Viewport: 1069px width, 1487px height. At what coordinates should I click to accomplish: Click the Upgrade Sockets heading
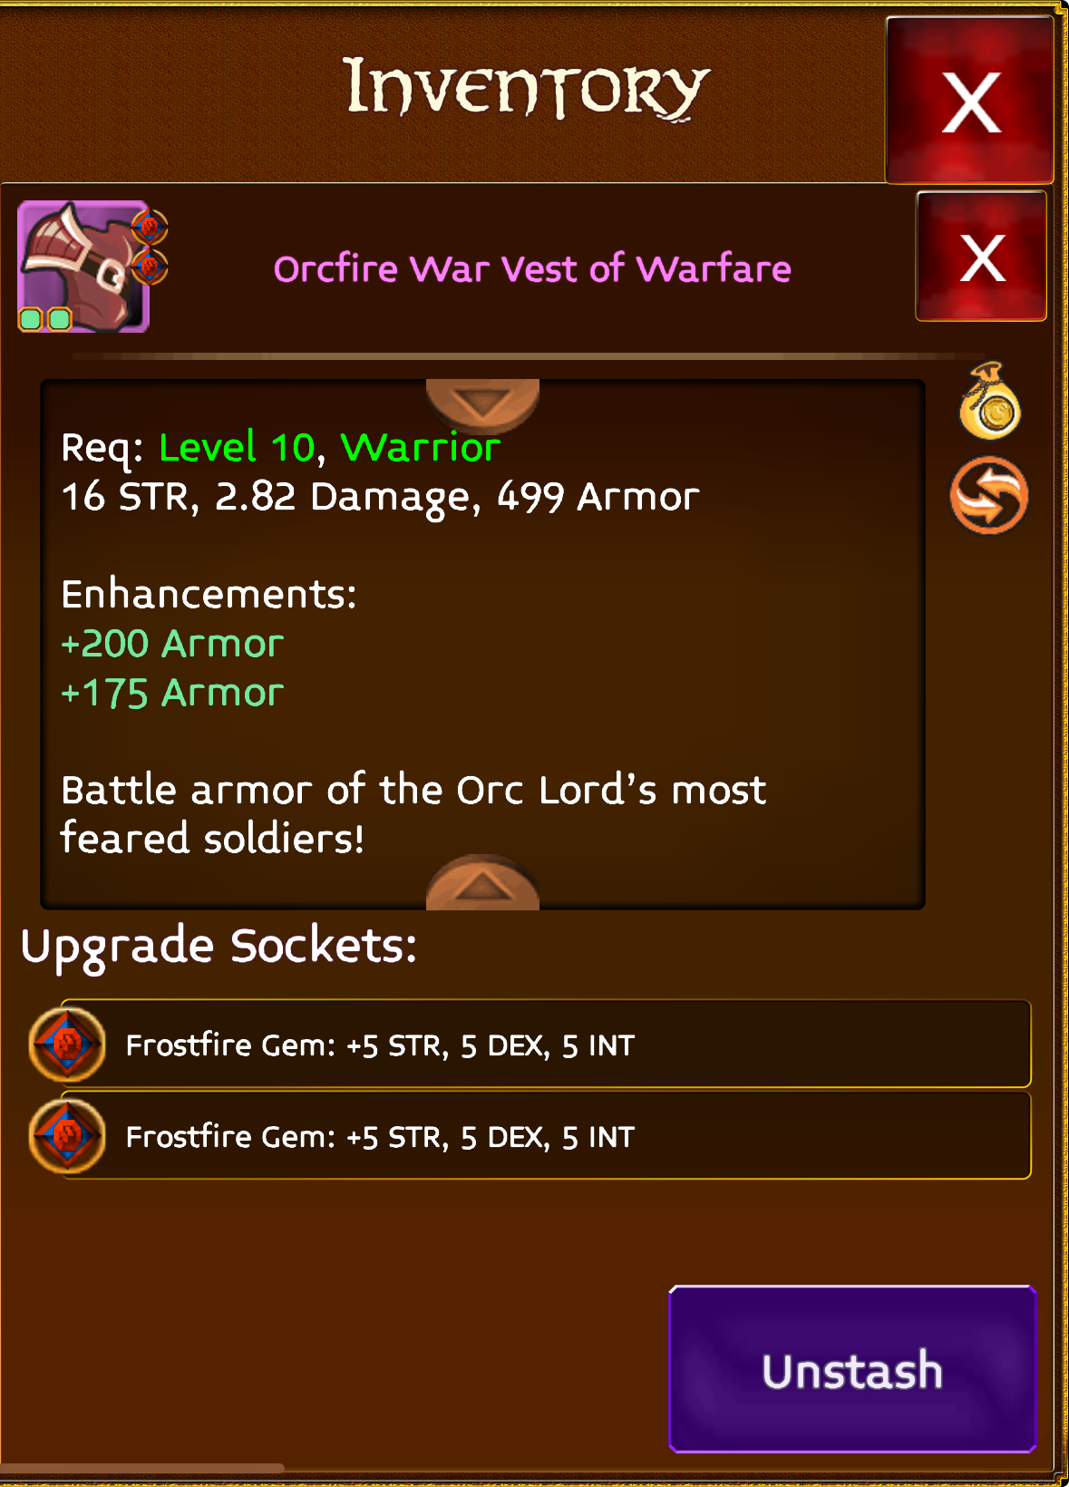tap(219, 947)
